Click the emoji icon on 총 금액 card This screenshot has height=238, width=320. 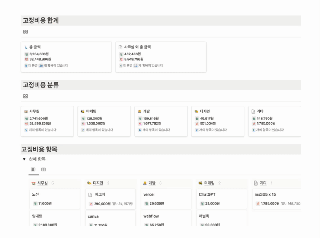coord(26,47)
